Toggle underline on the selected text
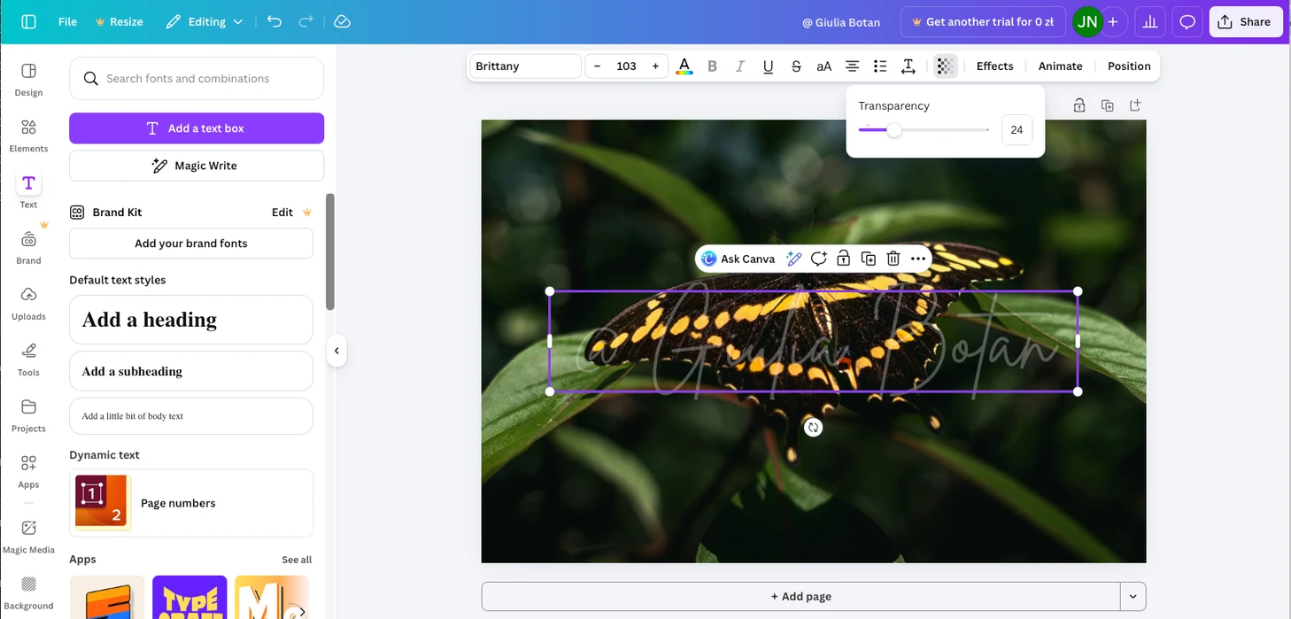1291x619 pixels. 768,66
